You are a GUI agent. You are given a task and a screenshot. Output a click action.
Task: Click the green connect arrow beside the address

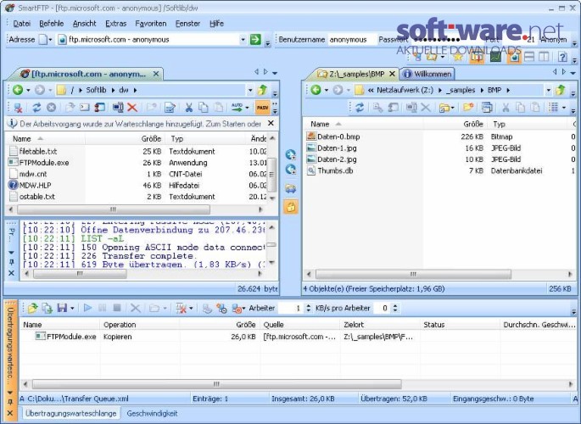coord(255,39)
